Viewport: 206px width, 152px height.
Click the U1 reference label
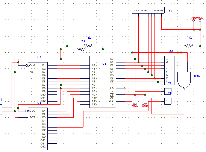(x=104, y=64)
